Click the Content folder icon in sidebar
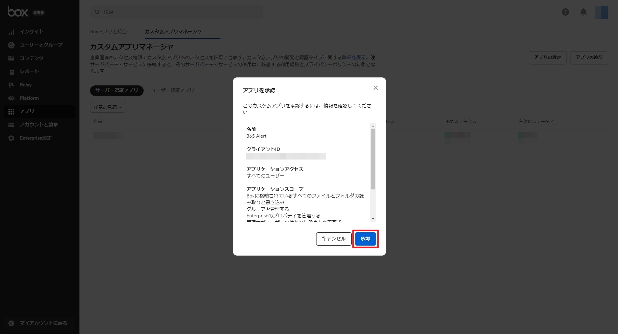The image size is (618, 334). click(11, 58)
